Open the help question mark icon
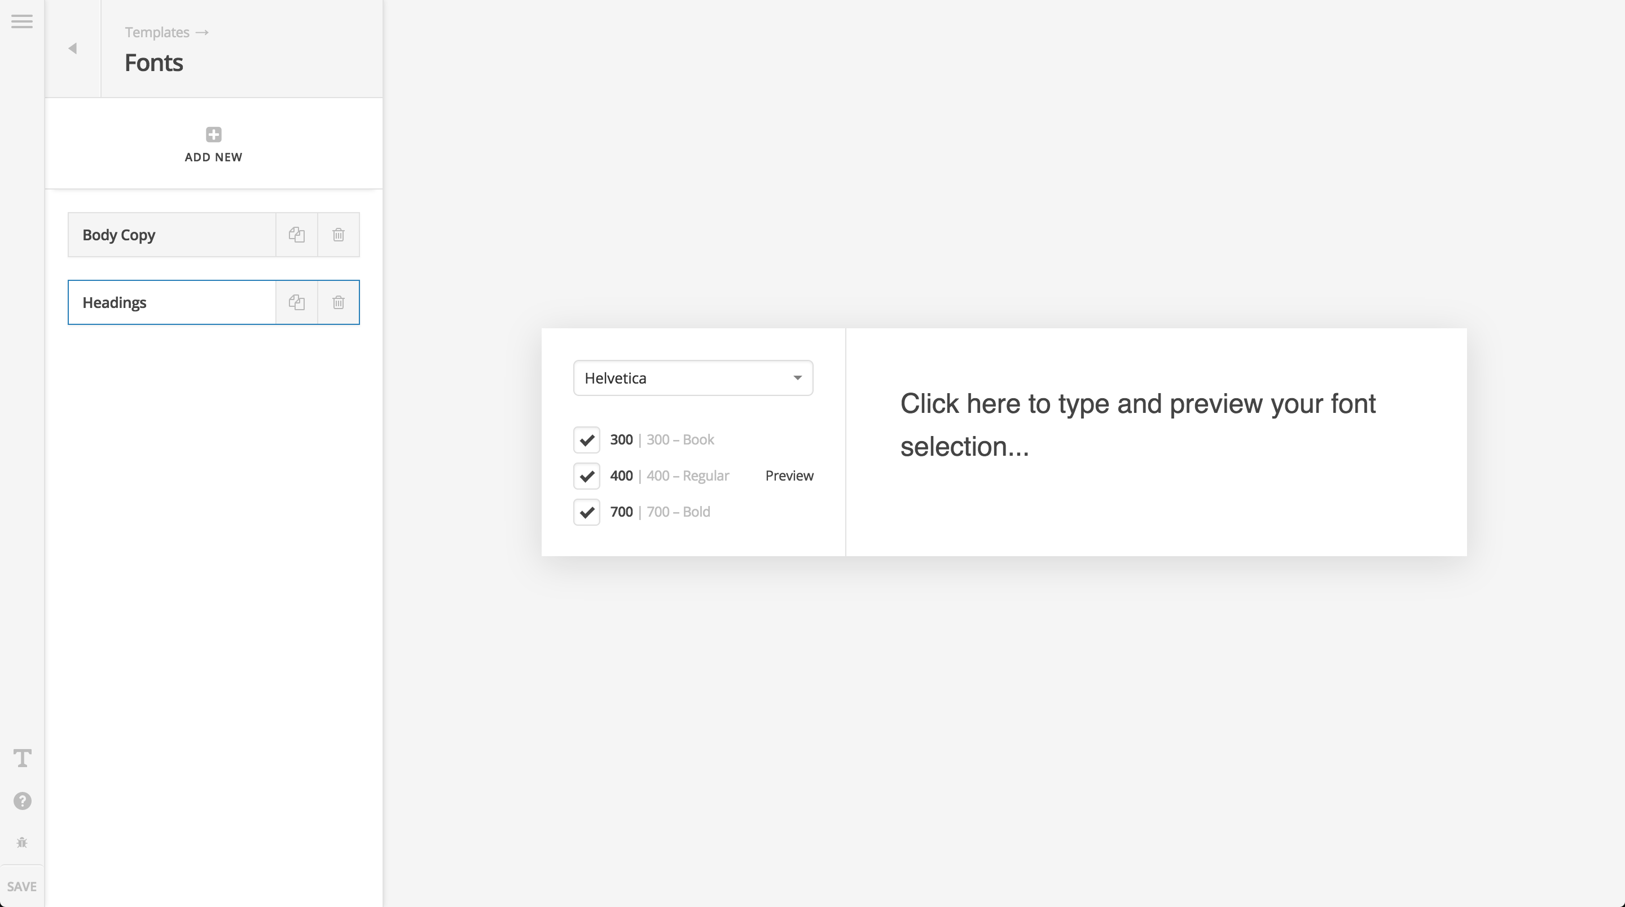Screen dimensions: 1625x907 23,800
